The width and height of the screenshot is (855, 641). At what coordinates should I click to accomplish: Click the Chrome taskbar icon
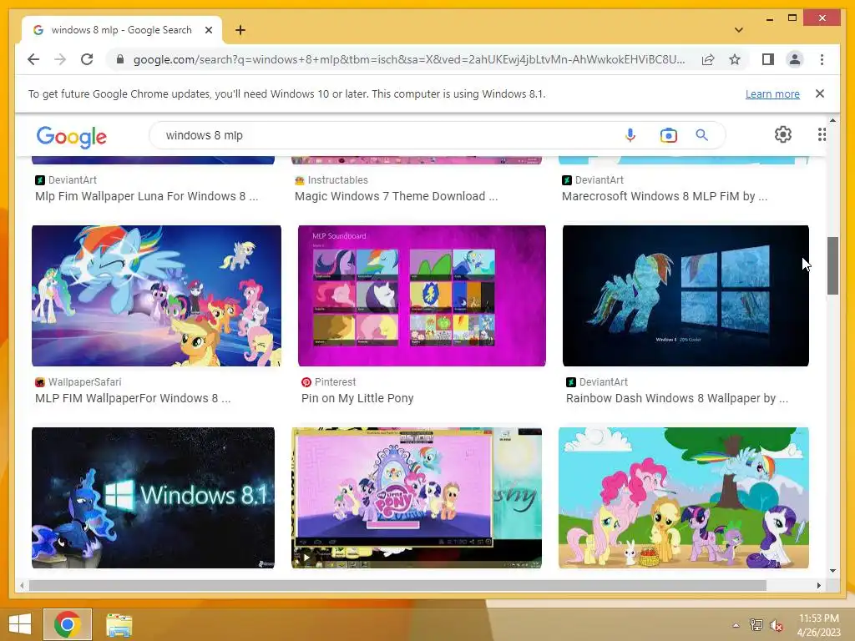(68, 624)
